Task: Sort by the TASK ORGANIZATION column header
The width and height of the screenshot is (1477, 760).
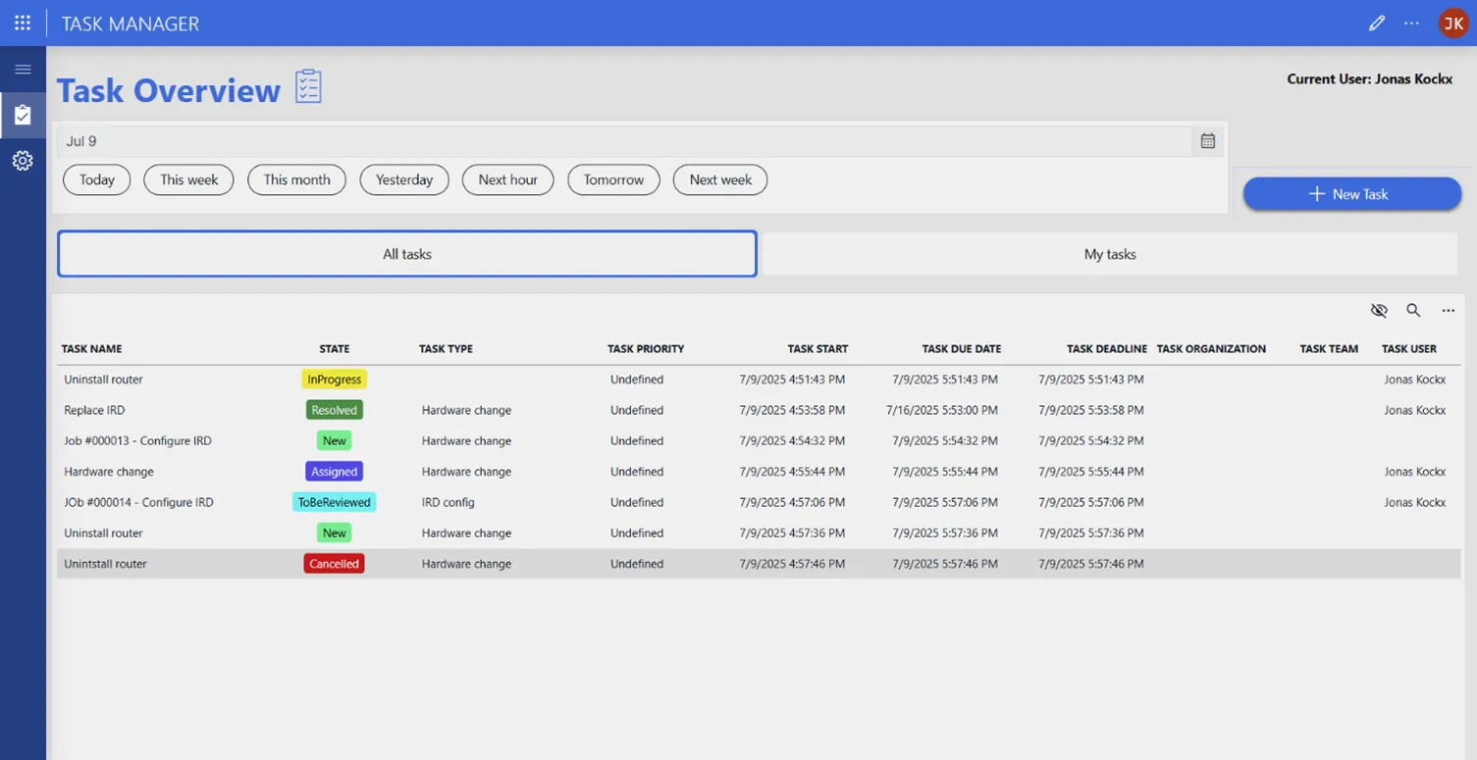Action: pyautogui.click(x=1211, y=349)
